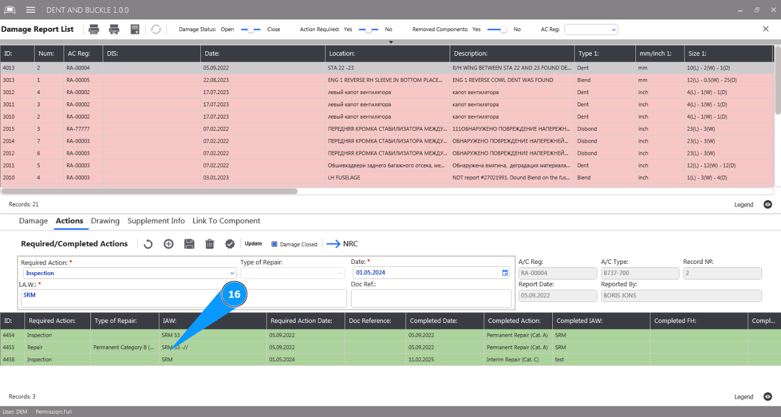Click the Excel export icon in top toolbar
This screenshot has height=417, width=781.
134,30
